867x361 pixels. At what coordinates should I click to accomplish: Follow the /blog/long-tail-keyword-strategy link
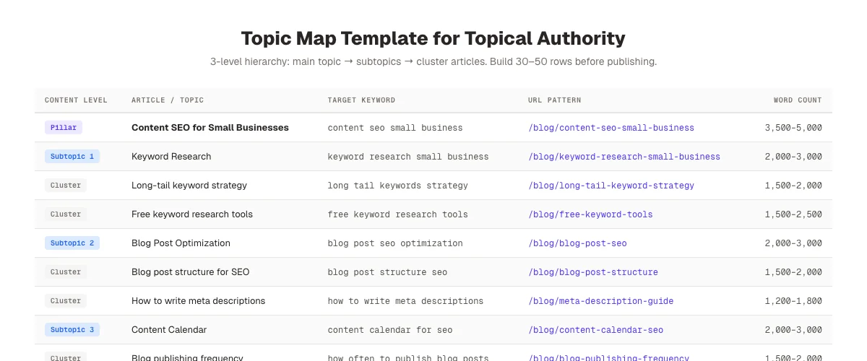pos(611,186)
